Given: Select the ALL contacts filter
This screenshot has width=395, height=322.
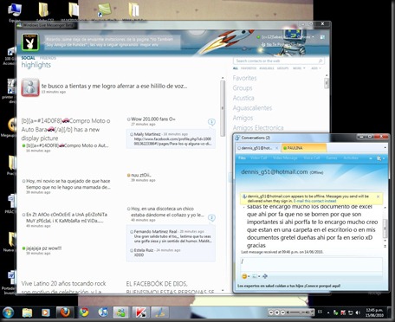Looking at the screenshot, I should [x=236, y=68].
